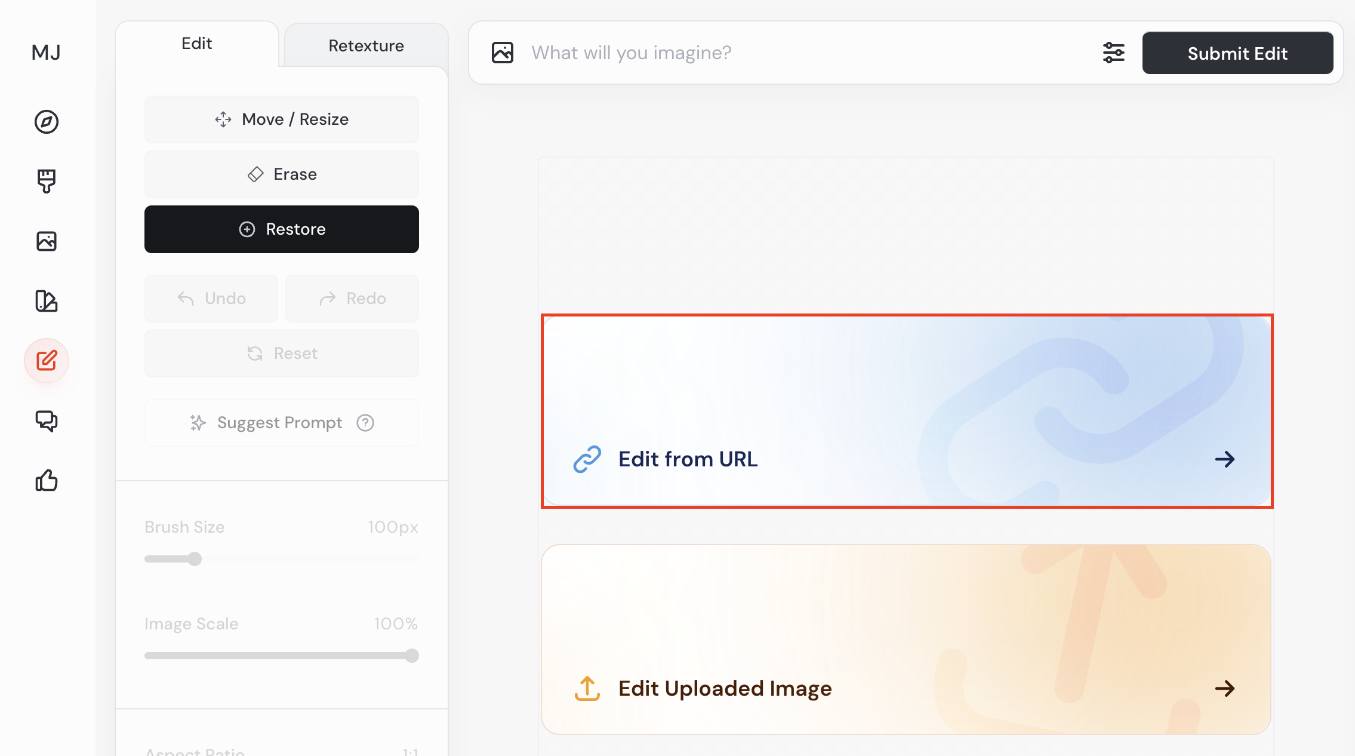Viewport: 1355px width, 756px height.
Task: Open the image gallery icon in sidebar
Action: [47, 241]
